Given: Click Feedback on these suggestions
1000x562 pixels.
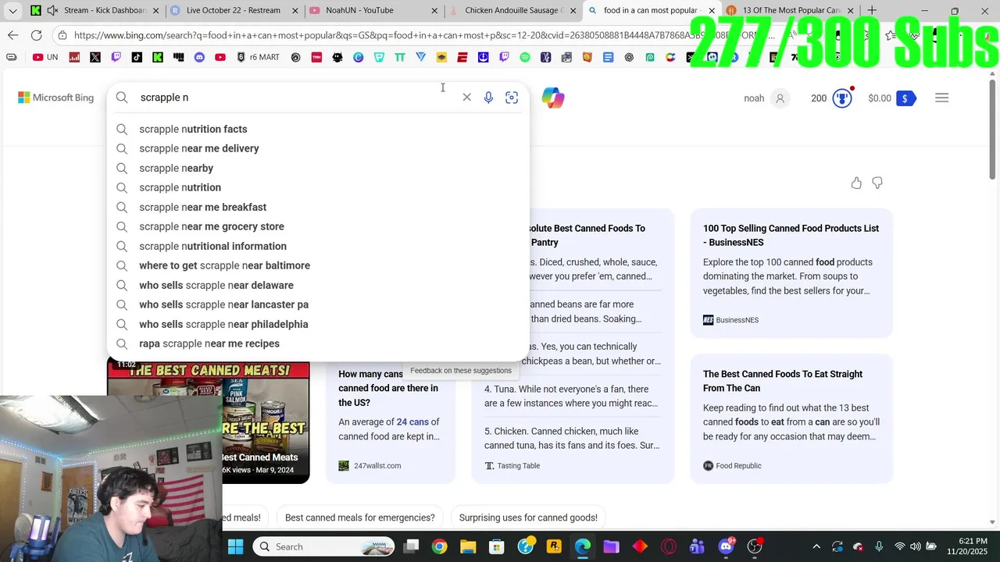Looking at the screenshot, I should [461, 371].
